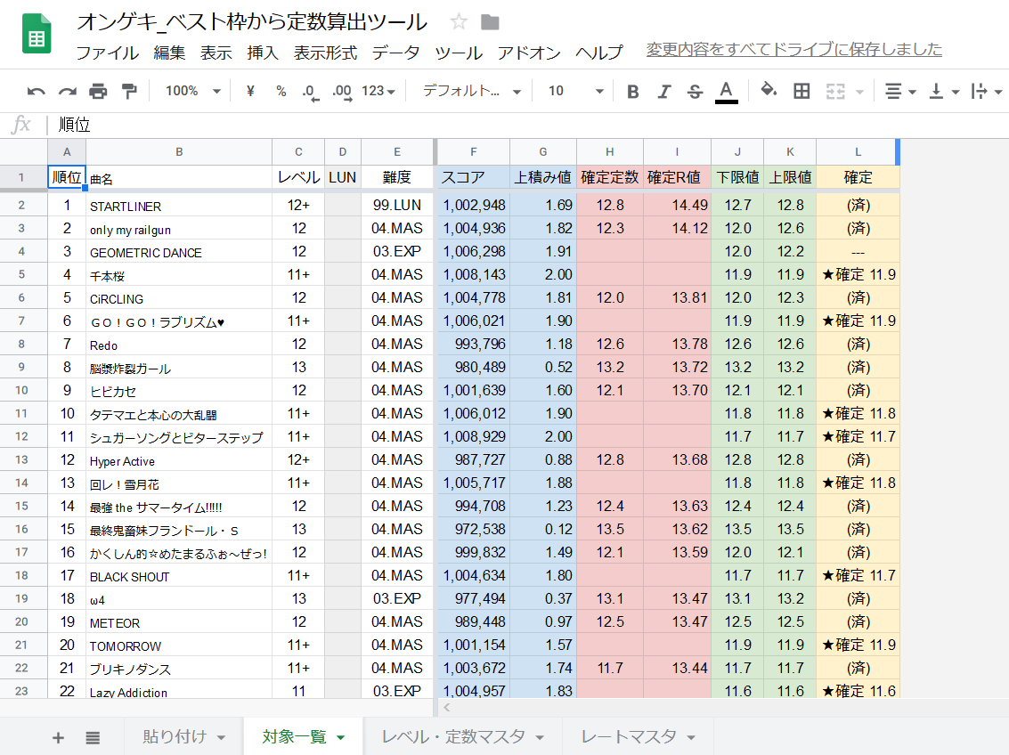Open horizontal align dropdown

[x=899, y=92]
